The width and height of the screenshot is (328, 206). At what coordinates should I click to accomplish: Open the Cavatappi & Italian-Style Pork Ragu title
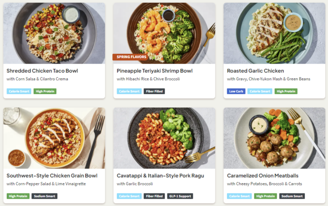(x=161, y=176)
